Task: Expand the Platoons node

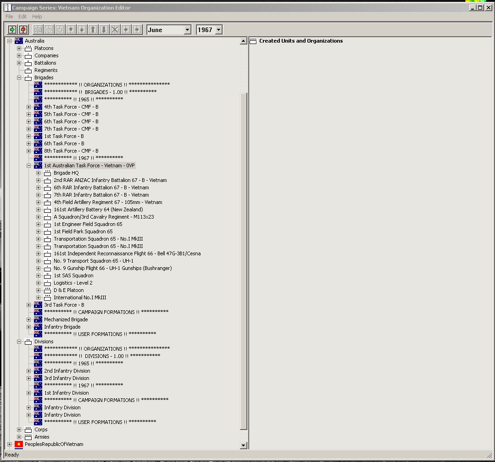Action: tap(19, 48)
